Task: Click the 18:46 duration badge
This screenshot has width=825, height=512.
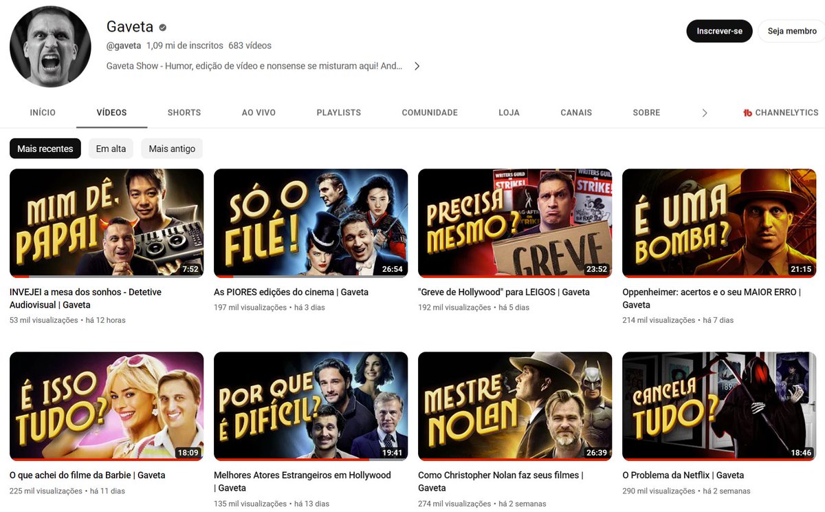Action: click(801, 453)
